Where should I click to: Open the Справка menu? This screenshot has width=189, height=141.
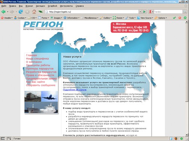[79, 6]
